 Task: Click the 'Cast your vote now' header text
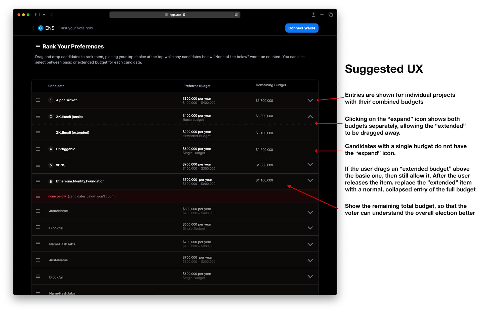pyautogui.click(x=76, y=28)
